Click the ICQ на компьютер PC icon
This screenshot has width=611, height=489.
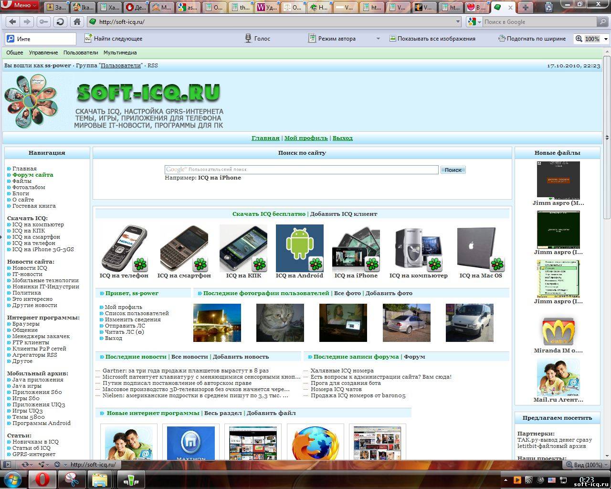pyautogui.click(x=419, y=248)
